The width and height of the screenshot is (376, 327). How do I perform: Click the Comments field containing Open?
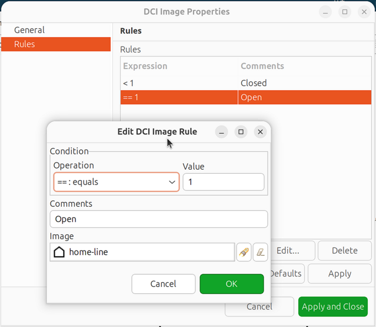coord(158,219)
